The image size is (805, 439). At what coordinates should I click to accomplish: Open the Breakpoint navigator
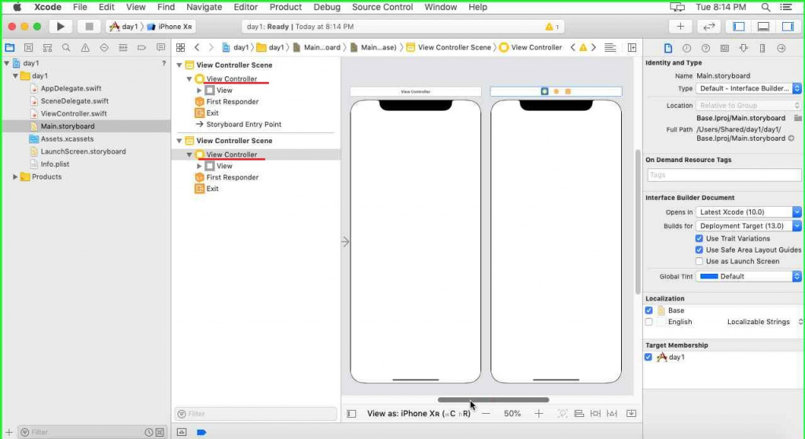142,47
